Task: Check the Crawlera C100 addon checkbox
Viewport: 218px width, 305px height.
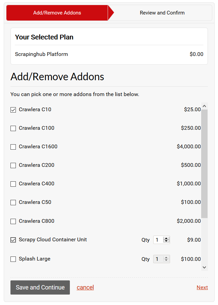Action: click(x=13, y=128)
